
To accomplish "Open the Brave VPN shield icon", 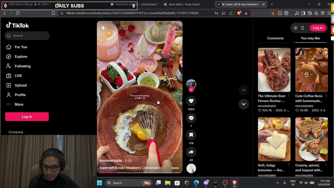I will (323, 13).
